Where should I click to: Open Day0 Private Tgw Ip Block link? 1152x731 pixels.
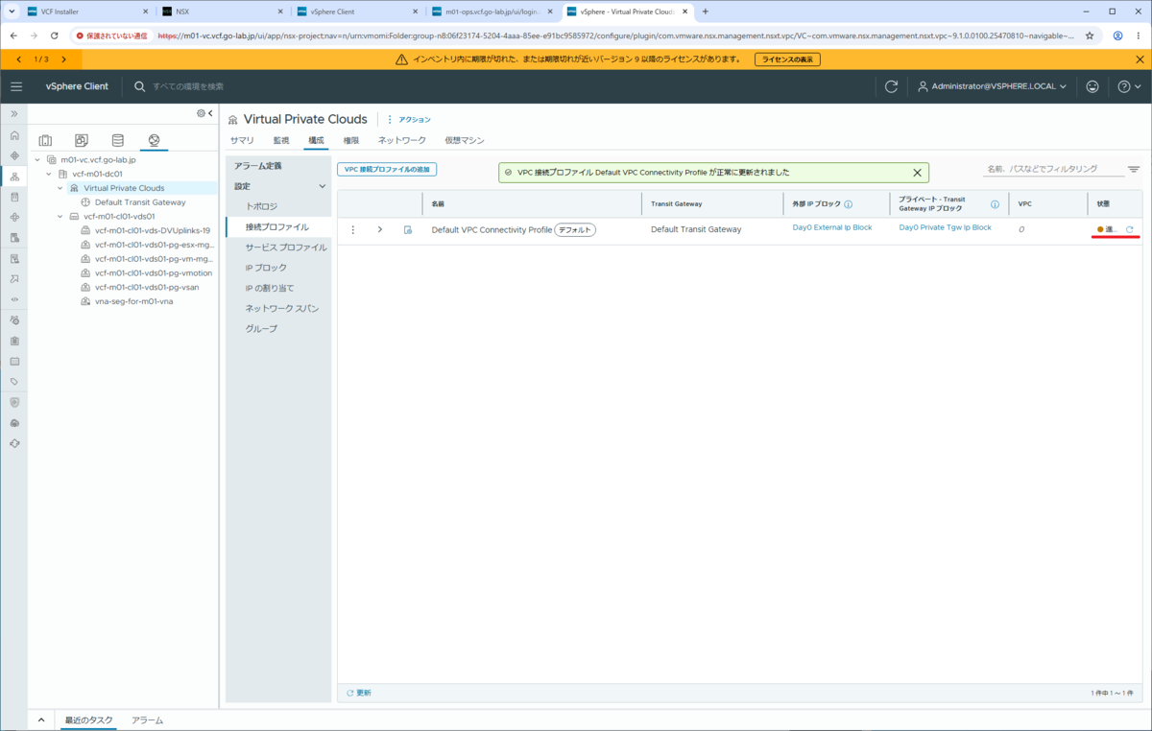pos(946,227)
